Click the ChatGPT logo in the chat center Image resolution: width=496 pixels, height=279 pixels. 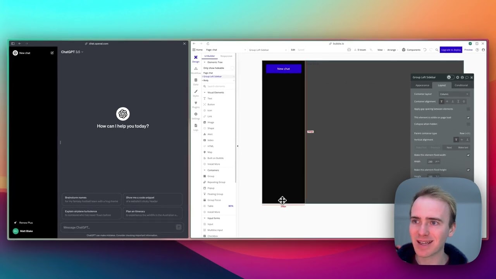pyautogui.click(x=123, y=114)
